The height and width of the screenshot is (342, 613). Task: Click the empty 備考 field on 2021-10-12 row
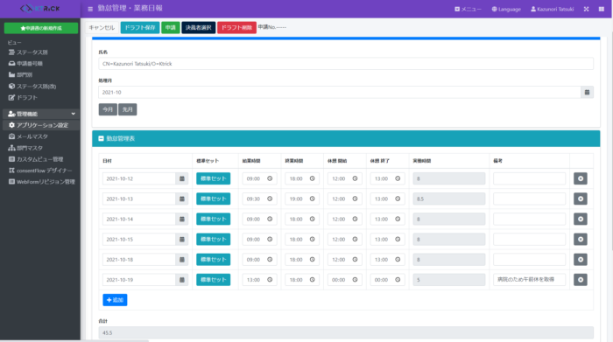point(529,178)
